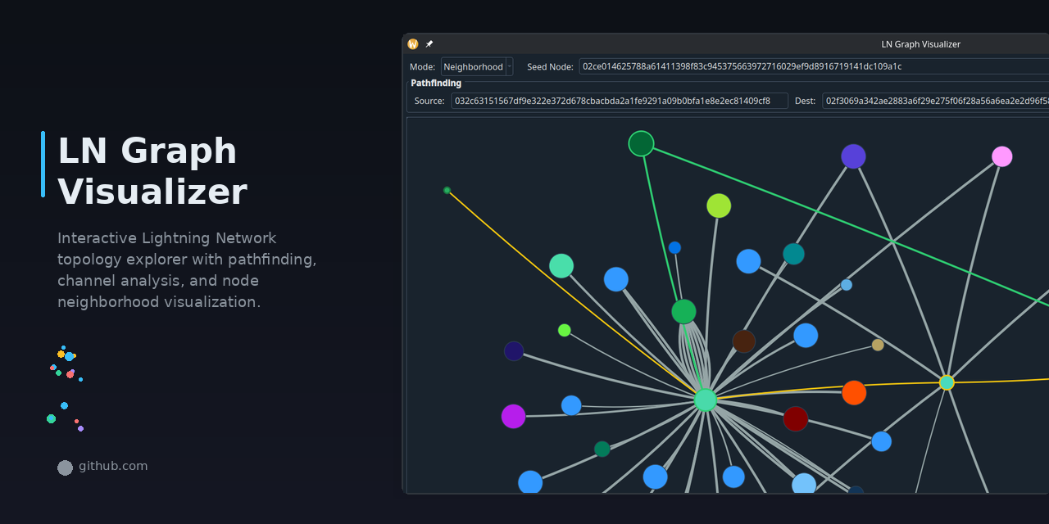This screenshot has height=524, width=1049.
Task: Click the arrow next to Neighborhood
Action: tap(508, 66)
